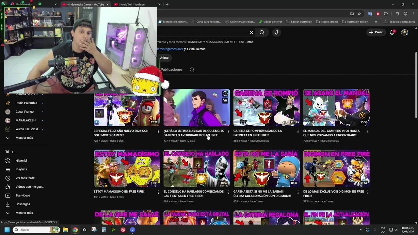Image resolution: width=418 pixels, height=235 pixels.
Task: Open the Windows Start menu
Action: 7,230
